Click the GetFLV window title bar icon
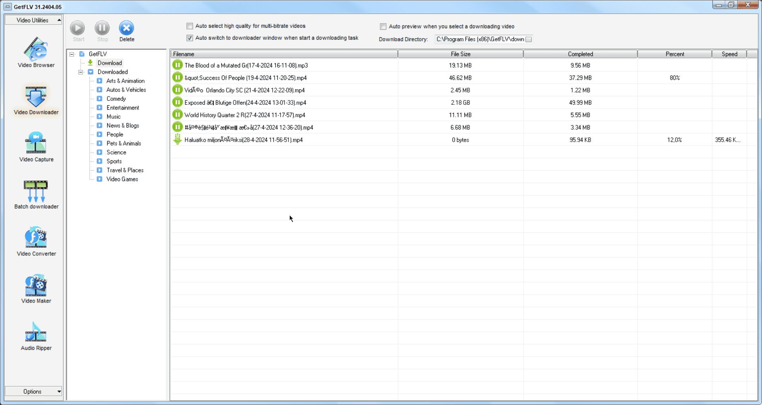This screenshot has width=762, height=405. [8, 7]
